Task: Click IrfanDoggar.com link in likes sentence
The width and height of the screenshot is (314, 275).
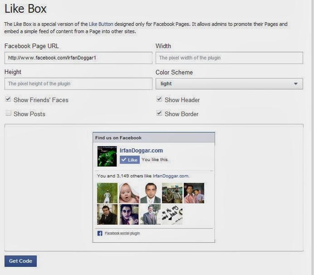Action: [x=171, y=176]
